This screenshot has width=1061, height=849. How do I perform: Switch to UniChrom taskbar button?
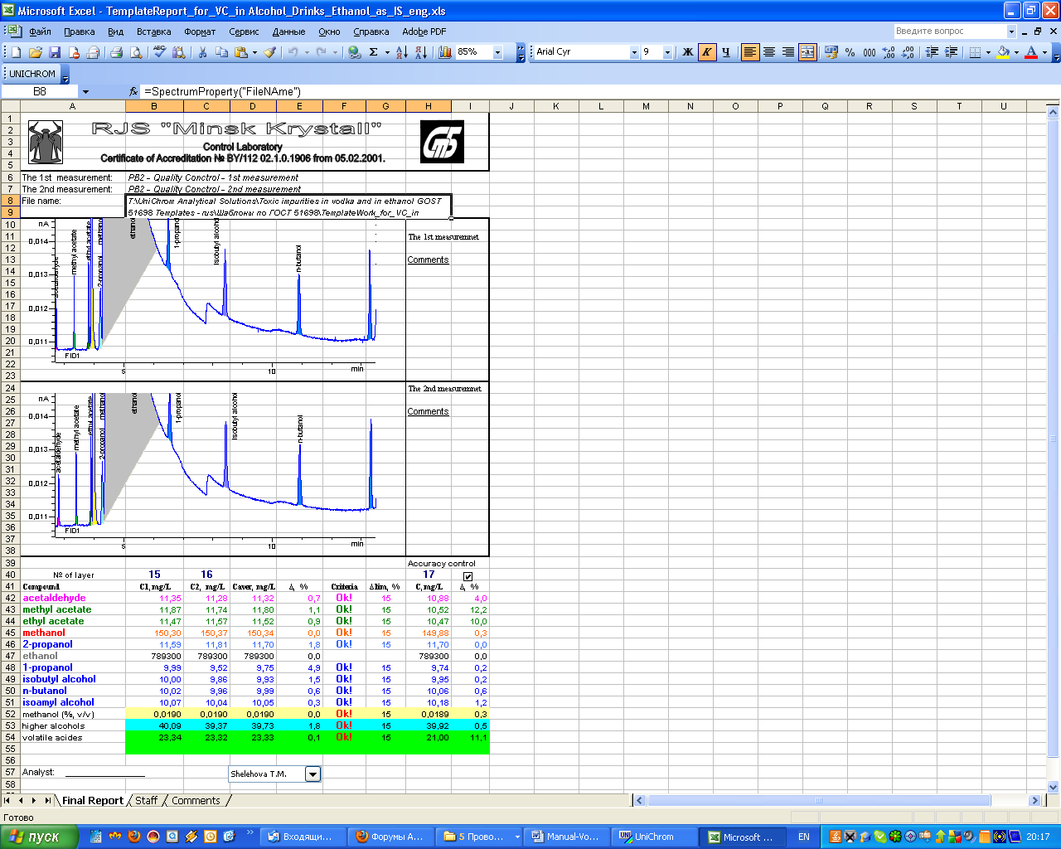(x=655, y=837)
